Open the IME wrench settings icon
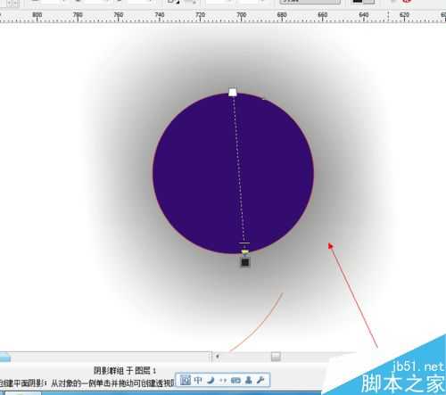 pyautogui.click(x=260, y=380)
